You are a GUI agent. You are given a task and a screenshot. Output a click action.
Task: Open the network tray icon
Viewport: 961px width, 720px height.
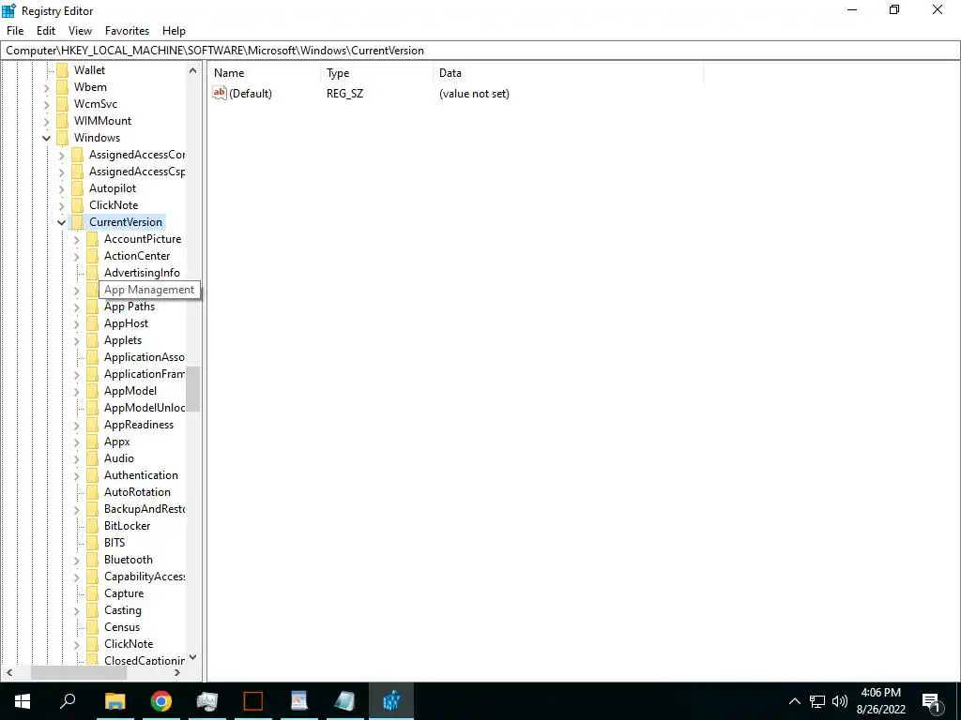point(817,701)
